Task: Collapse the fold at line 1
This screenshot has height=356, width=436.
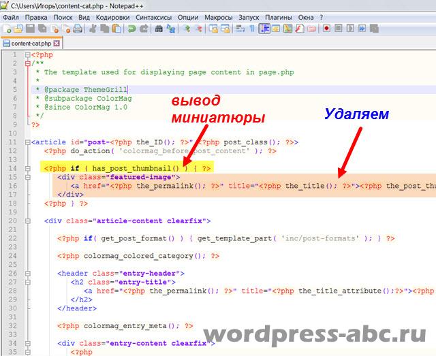Action: (27, 54)
